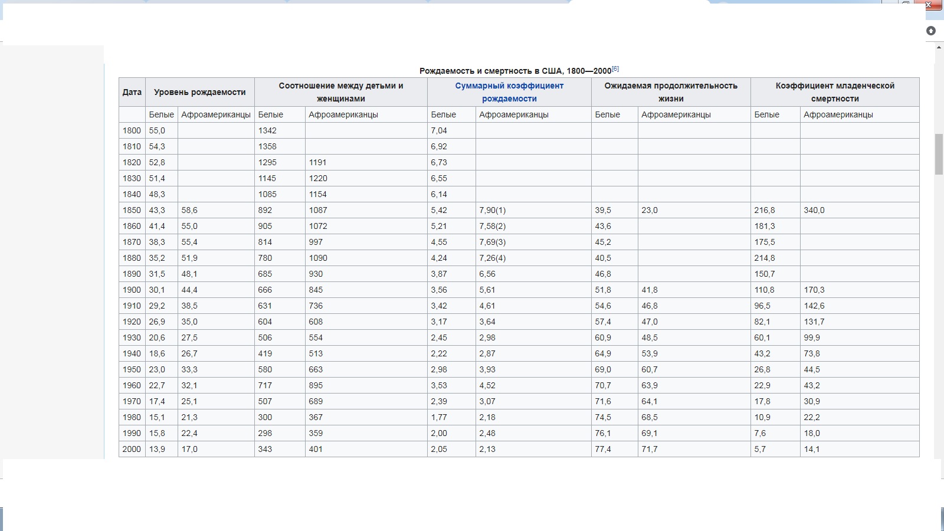944x531 pixels.
Task: Click value 1220 in the 1830 row
Action: click(x=317, y=178)
